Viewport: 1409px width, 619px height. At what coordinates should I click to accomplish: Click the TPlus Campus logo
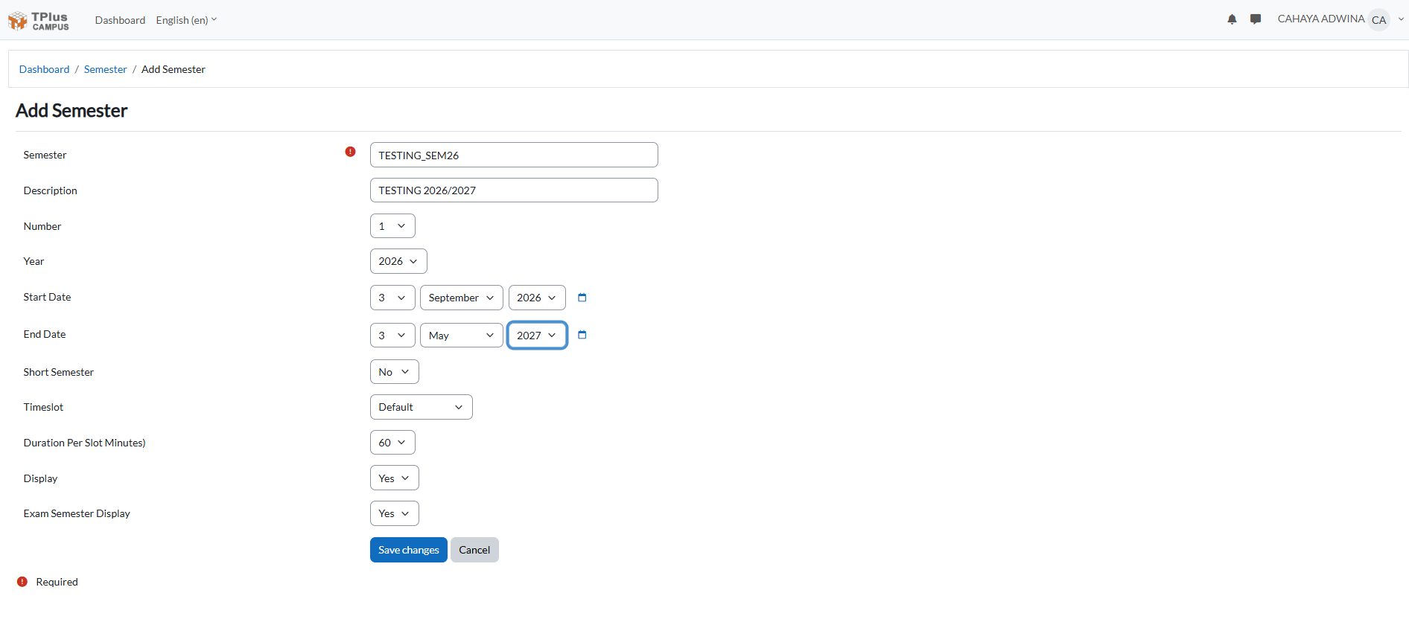39,20
